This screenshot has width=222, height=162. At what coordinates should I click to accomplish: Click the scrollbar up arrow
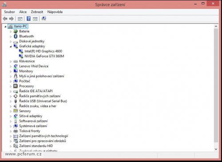[x=216, y=26]
